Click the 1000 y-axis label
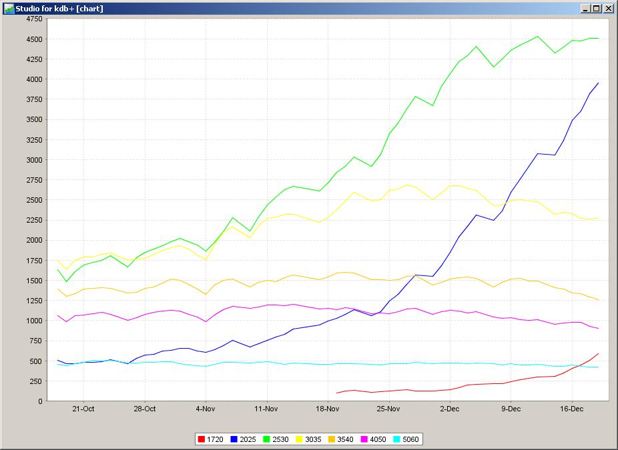 34,321
